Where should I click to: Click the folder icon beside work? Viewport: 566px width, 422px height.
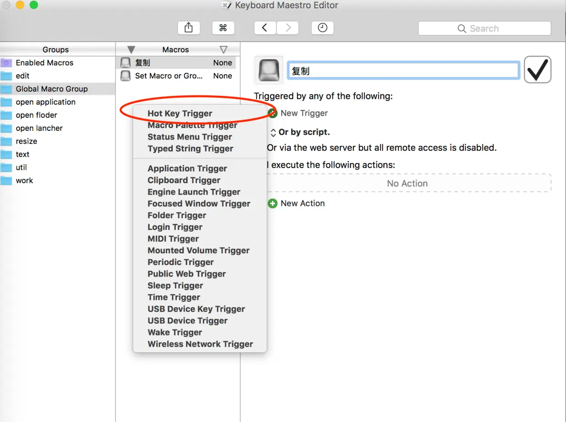[x=6, y=180]
